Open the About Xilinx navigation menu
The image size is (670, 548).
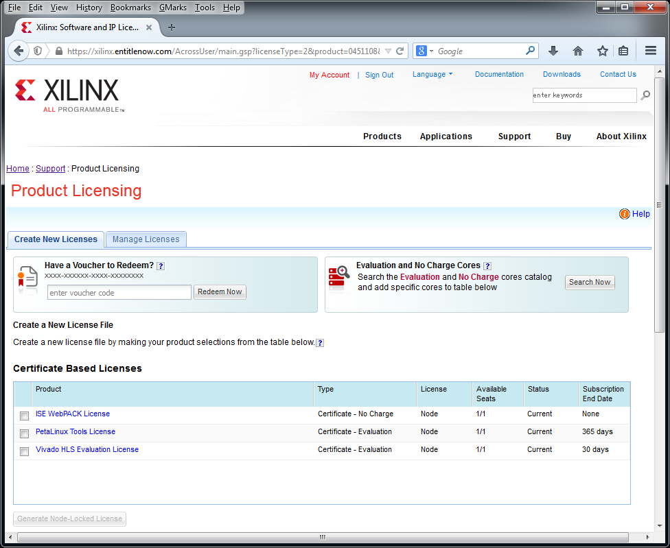click(x=621, y=136)
